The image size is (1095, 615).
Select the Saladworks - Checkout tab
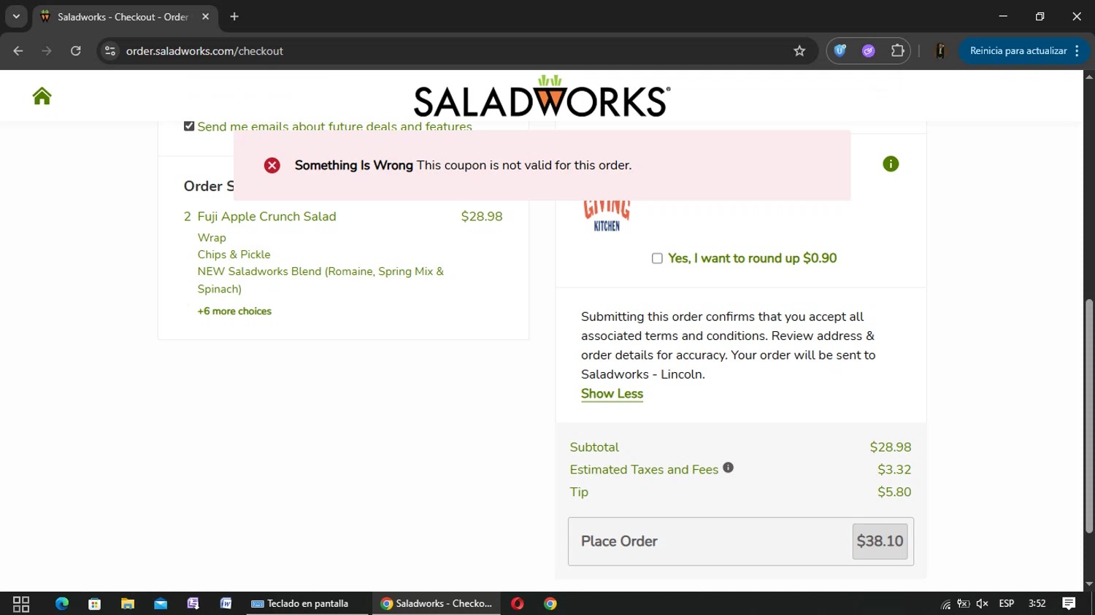click(x=123, y=17)
